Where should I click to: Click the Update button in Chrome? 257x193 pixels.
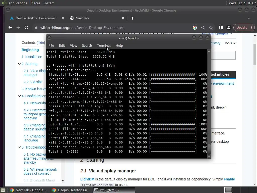(242, 28)
